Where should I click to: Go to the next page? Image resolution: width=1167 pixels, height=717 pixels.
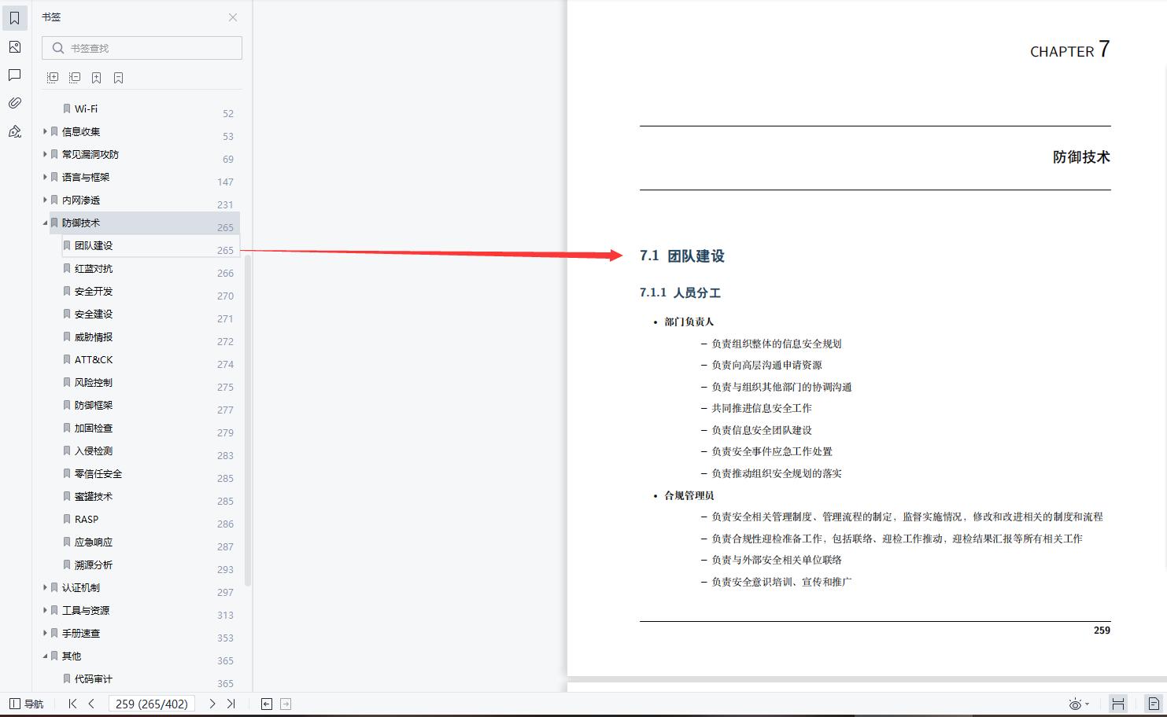tap(212, 704)
